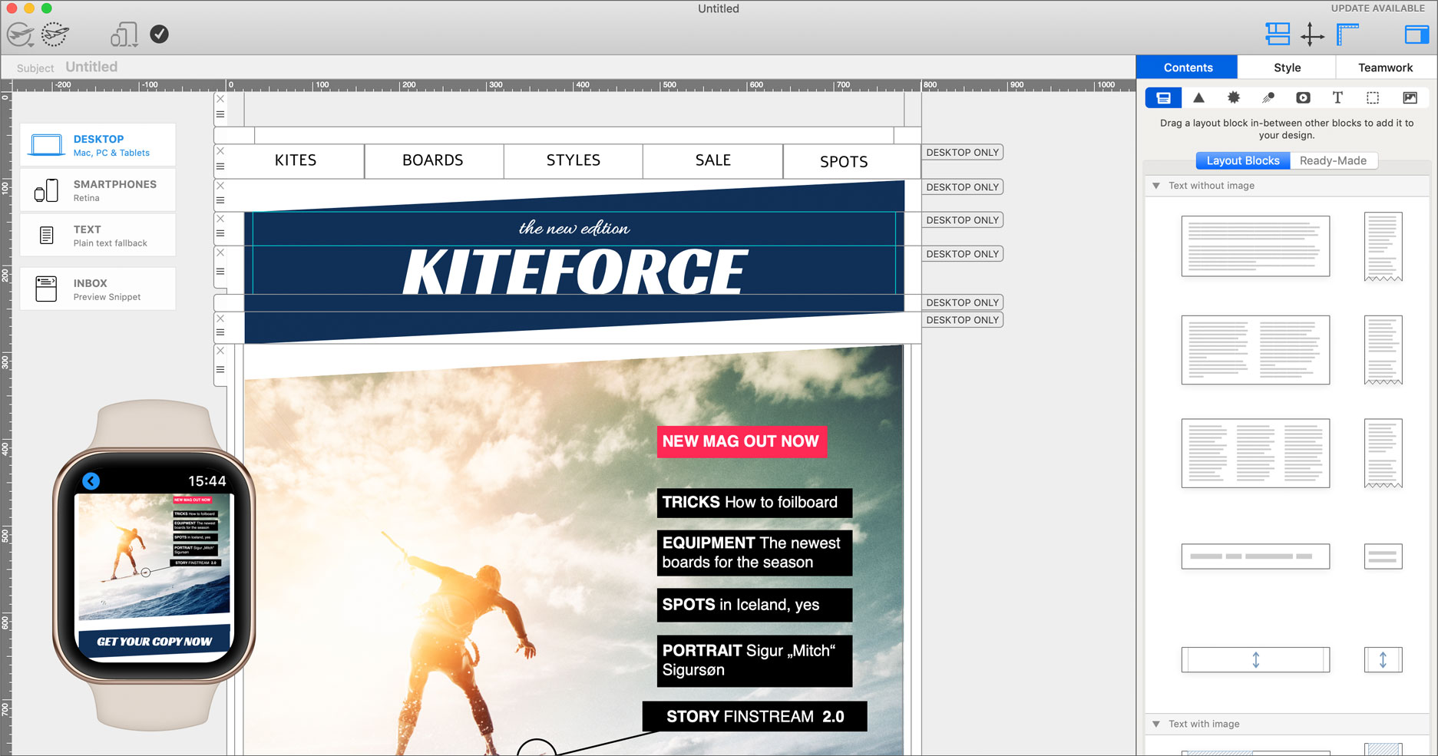Select 'TRICKS How to foilboard' text box
Viewport: 1438px width, 756px height.
click(755, 503)
